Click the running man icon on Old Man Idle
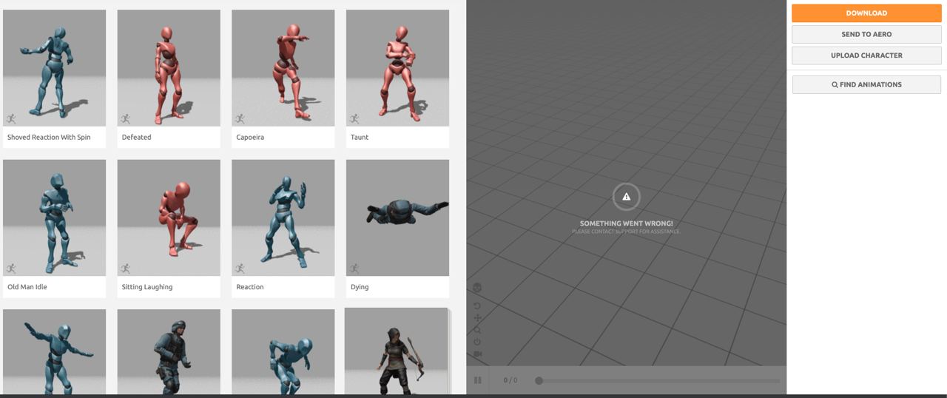 [x=11, y=268]
